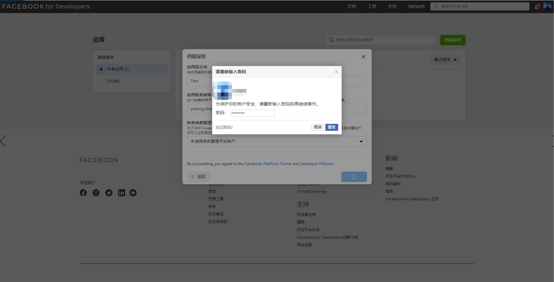
Task: Click the FACEBOOK footer wordmark
Action: click(x=99, y=160)
